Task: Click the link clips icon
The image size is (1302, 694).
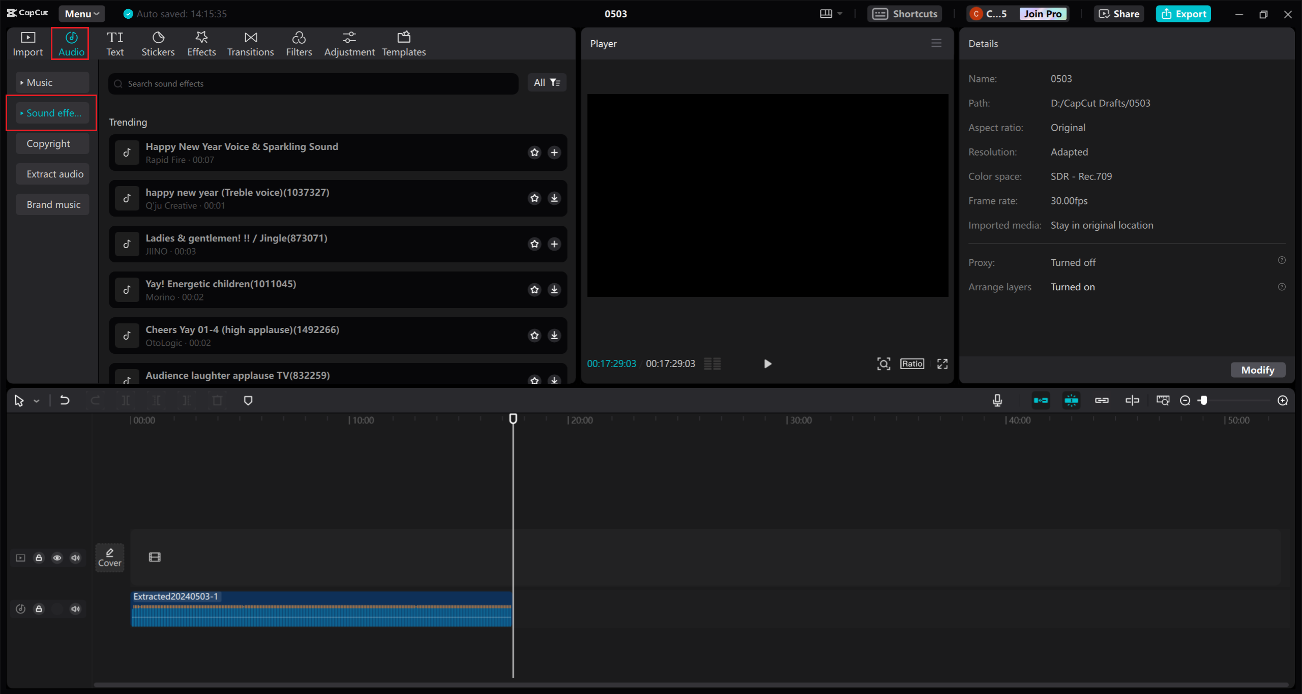Action: (1102, 400)
